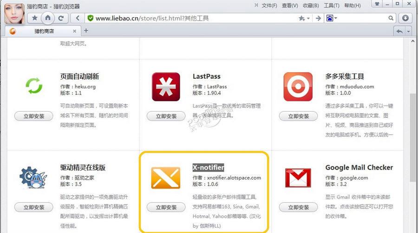Click the add-favorite star in address bar
Viewport: 418px width, 233px height.
[301, 18]
